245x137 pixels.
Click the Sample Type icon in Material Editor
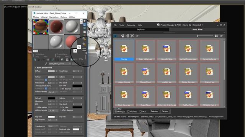coord(85,21)
